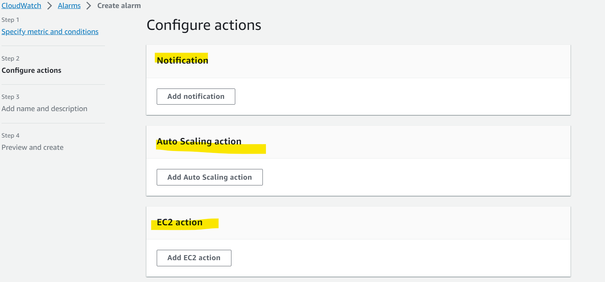Click the Step 2 label
605x282 pixels.
(10, 59)
